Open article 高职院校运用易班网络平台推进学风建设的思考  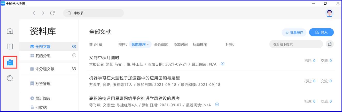(134, 98)
